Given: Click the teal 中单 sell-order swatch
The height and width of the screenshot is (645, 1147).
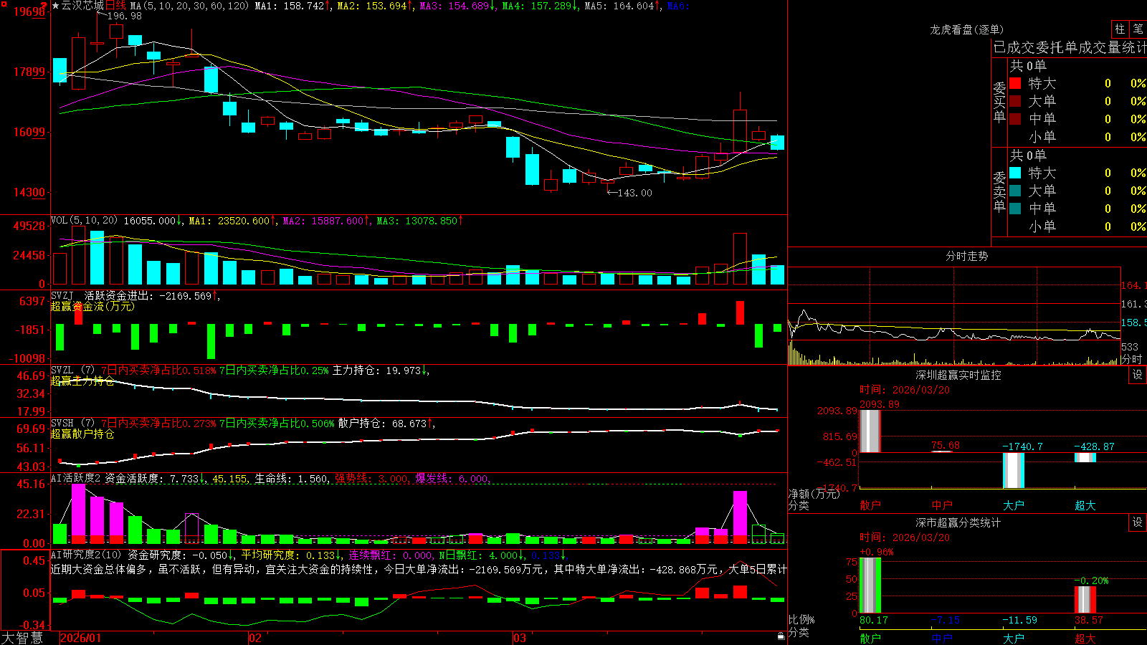Looking at the screenshot, I should coord(1015,209).
